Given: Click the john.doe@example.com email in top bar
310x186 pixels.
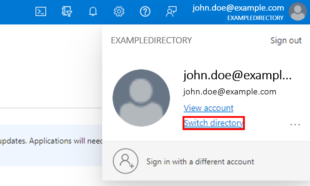Looking at the screenshot, I should pyautogui.click(x=238, y=8).
